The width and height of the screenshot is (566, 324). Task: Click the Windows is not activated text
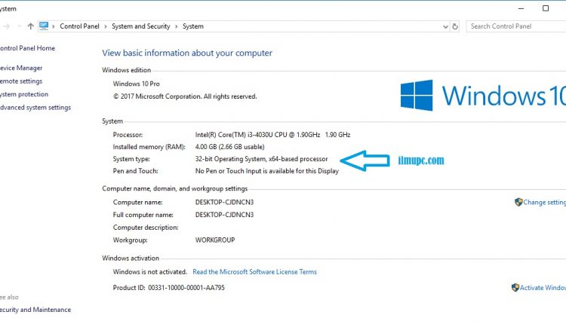(150, 272)
